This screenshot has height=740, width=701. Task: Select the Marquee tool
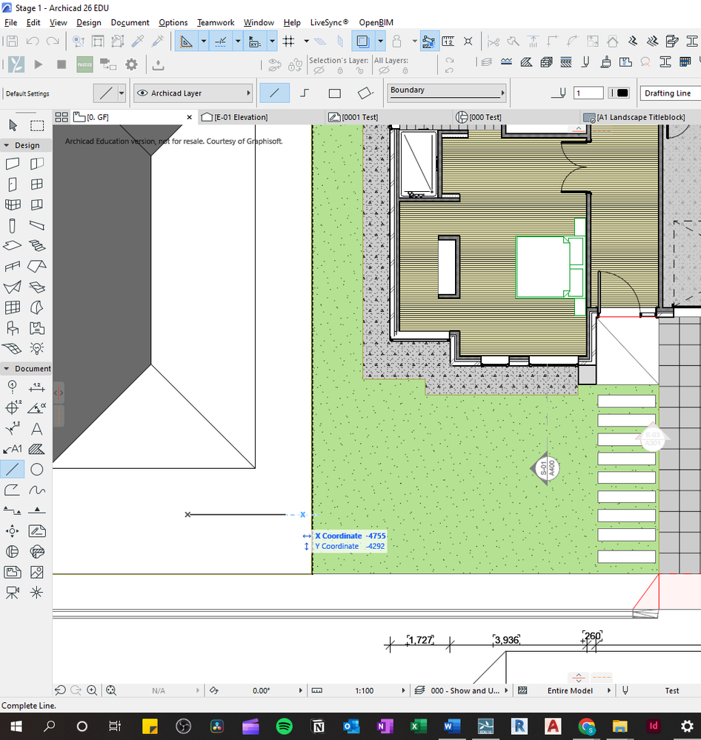tap(37, 125)
